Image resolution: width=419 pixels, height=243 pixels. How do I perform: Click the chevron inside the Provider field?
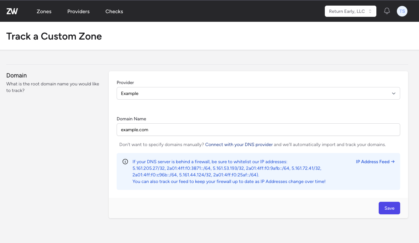coord(394,93)
